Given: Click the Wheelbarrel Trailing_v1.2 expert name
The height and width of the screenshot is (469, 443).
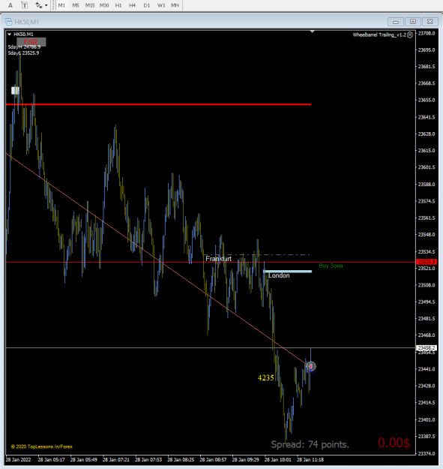Looking at the screenshot, I should pos(379,35).
